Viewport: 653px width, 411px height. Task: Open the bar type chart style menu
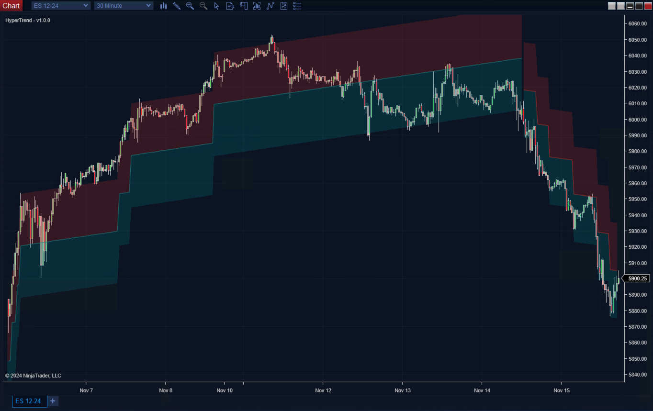(163, 6)
